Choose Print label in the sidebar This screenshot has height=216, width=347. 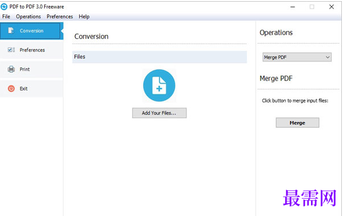(25, 69)
